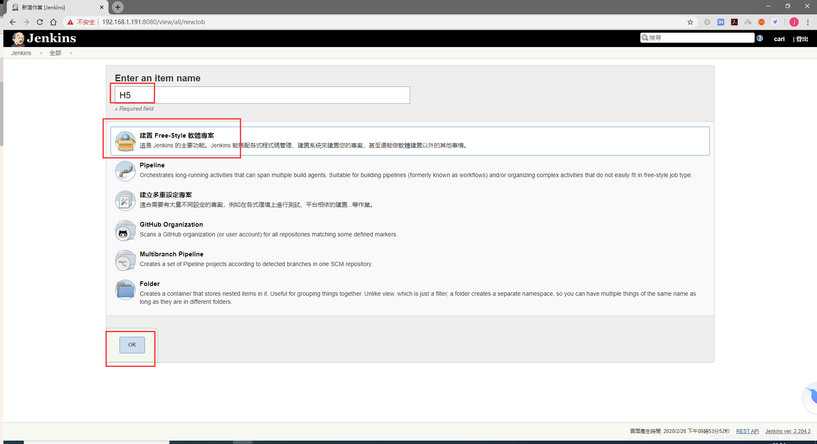Close the Jenkins browser tab

coord(102,7)
